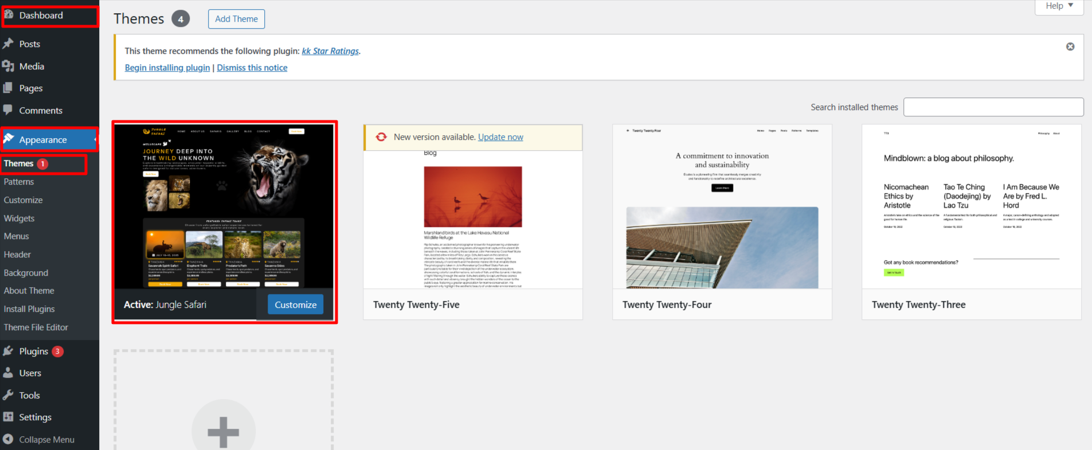Select Widgets submenu item
The width and height of the screenshot is (1092, 450).
[19, 218]
